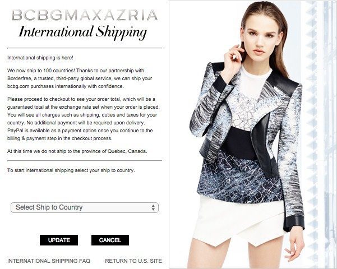Click the BCBGMAXAZRIA logo
Screen dimensions: 337x269
click(85, 15)
